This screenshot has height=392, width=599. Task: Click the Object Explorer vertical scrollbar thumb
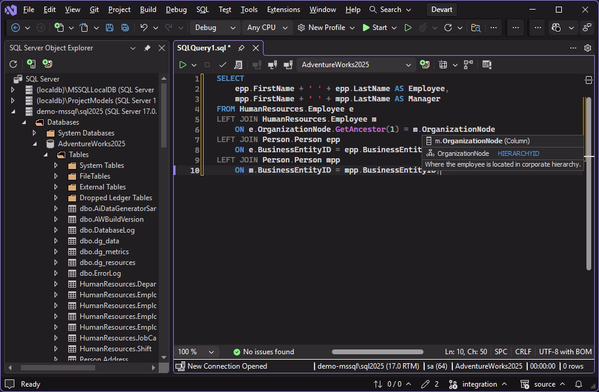tap(164, 114)
